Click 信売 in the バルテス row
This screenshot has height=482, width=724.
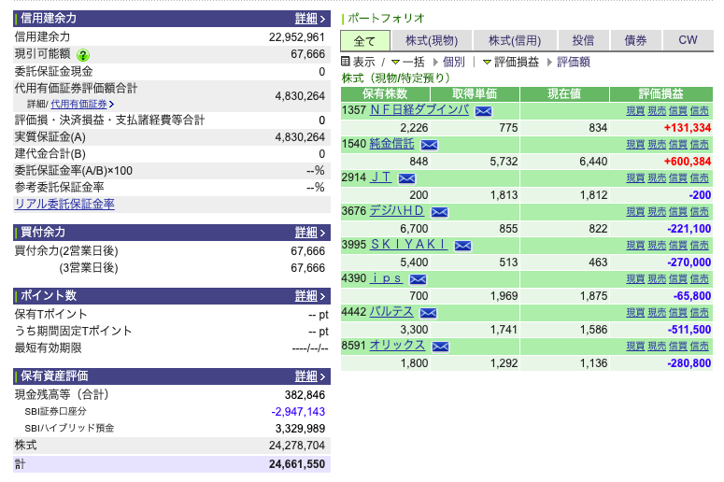(x=699, y=313)
